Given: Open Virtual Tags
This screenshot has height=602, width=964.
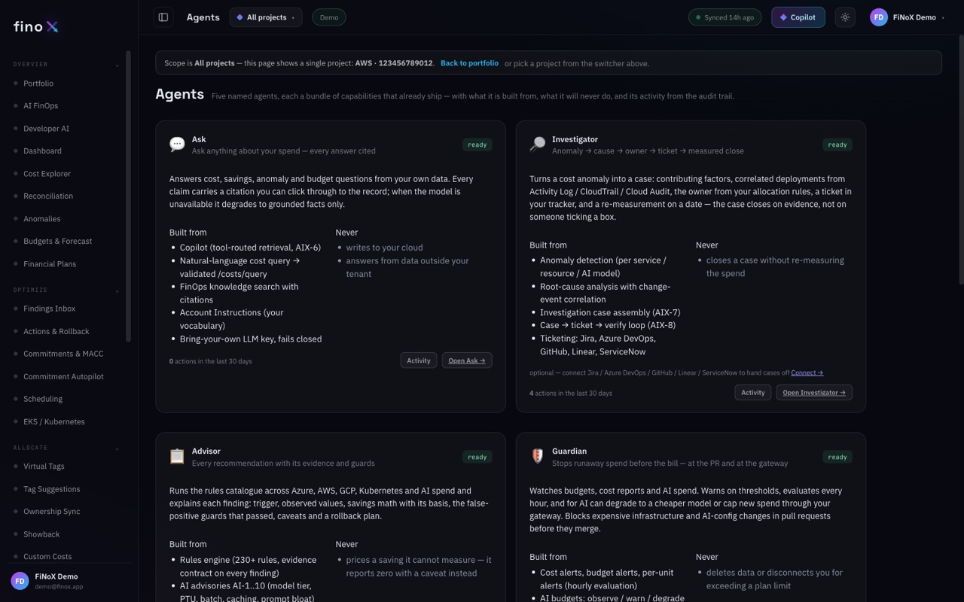Looking at the screenshot, I should click(x=44, y=467).
